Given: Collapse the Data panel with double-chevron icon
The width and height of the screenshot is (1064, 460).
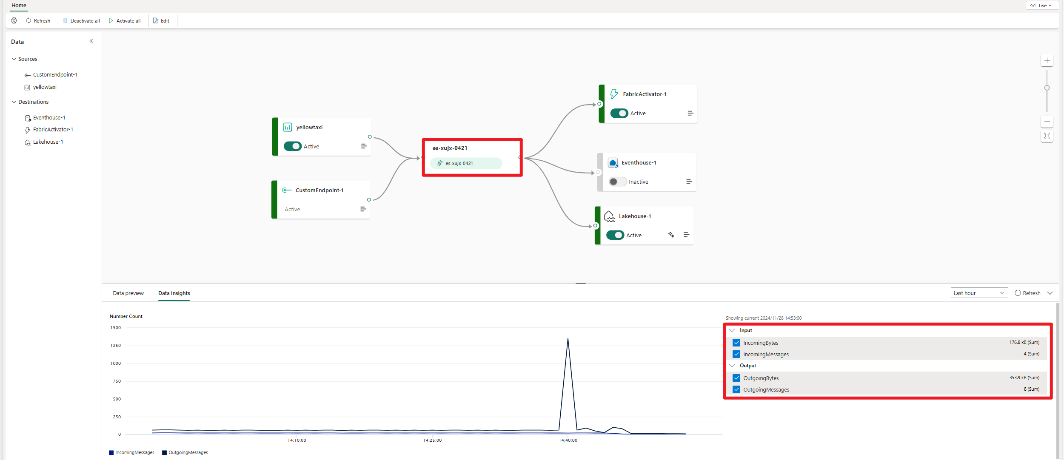Looking at the screenshot, I should click(91, 41).
